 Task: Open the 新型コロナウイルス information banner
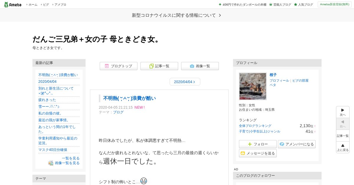click(x=176, y=15)
